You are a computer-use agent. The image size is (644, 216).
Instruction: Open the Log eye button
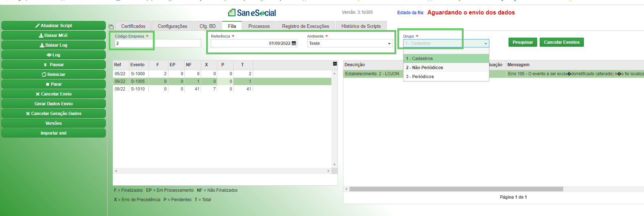click(54, 55)
